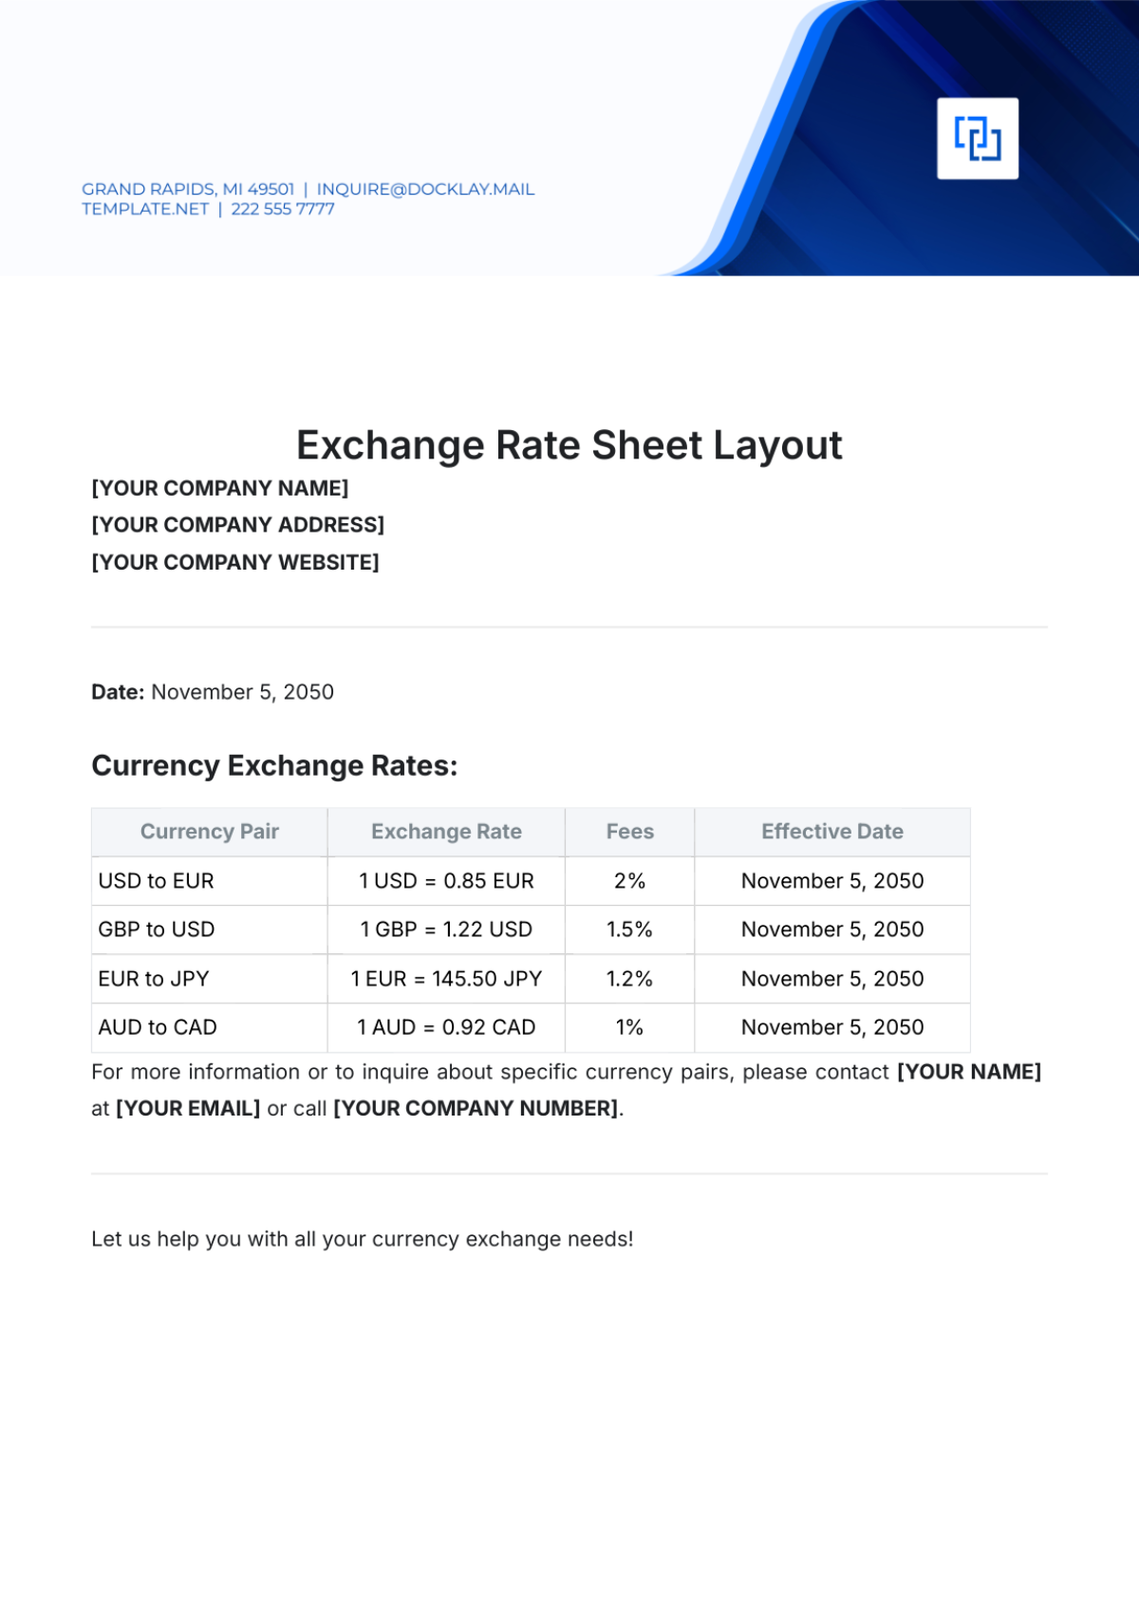Click the Currency Pair column header
The width and height of the screenshot is (1139, 1614).
(x=209, y=832)
